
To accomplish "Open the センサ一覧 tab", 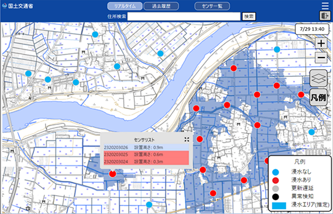I will 212,6.
